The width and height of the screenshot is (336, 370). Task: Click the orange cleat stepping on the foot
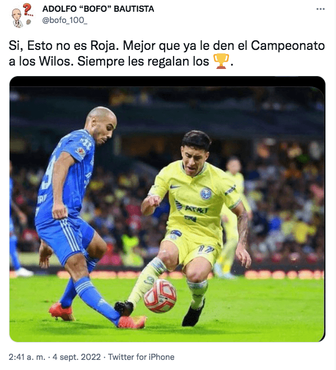[x=132, y=322]
